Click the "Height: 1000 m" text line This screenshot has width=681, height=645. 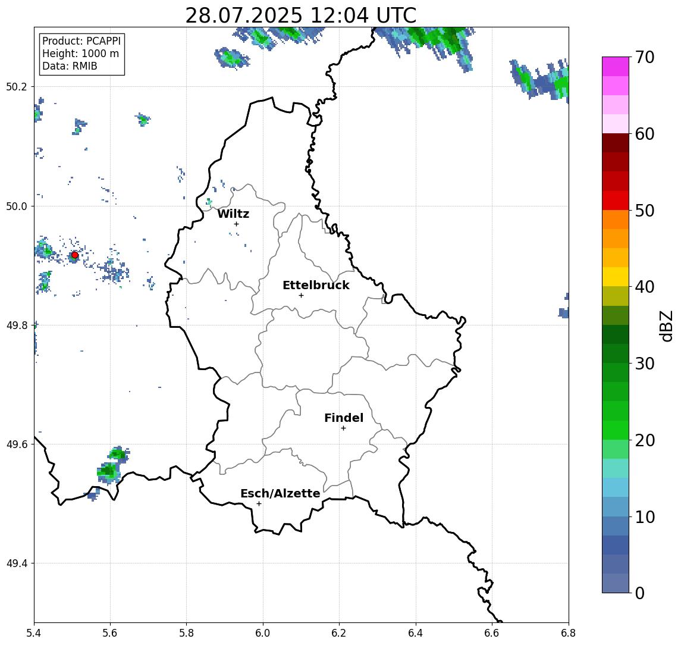click(x=80, y=54)
